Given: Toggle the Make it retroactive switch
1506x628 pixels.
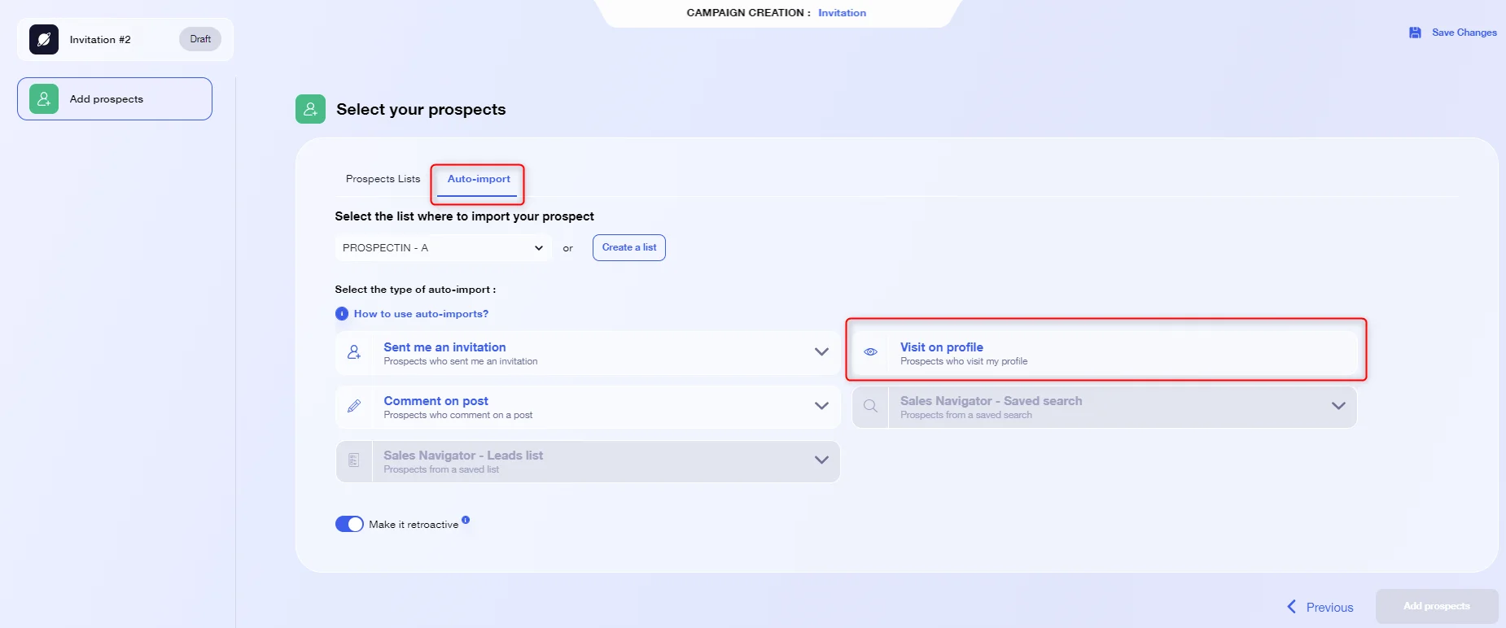Looking at the screenshot, I should click(x=349, y=524).
